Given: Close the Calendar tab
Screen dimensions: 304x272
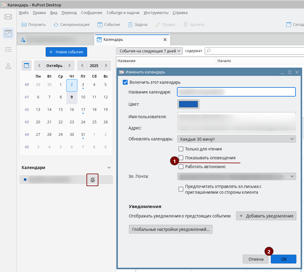Looking at the screenshot, I should (165, 40).
